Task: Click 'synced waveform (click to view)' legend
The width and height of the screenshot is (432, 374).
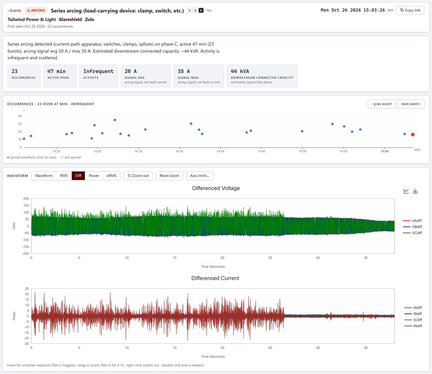Action: pos(31,157)
